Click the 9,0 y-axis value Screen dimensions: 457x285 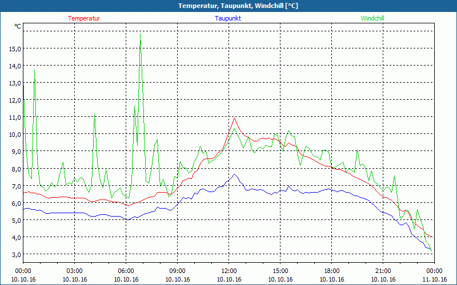(17, 152)
